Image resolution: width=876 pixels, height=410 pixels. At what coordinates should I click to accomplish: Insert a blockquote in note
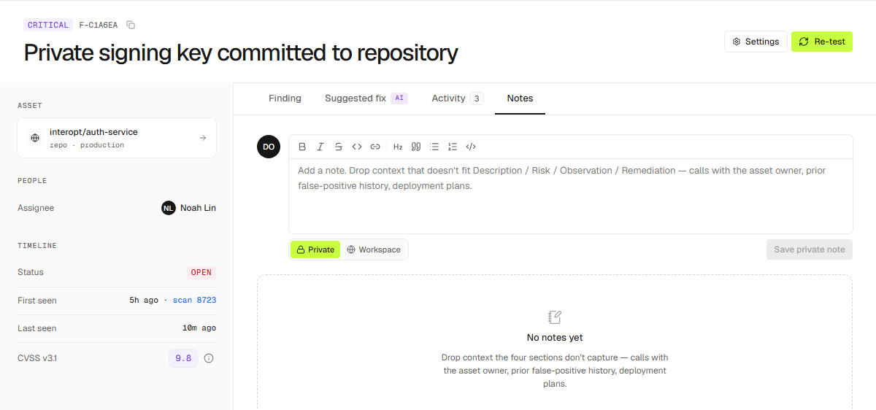[416, 147]
